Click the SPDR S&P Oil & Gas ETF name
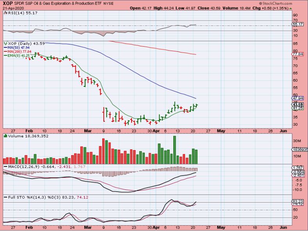This screenshot has width=308, height=231. pyautogui.click(x=58, y=3)
